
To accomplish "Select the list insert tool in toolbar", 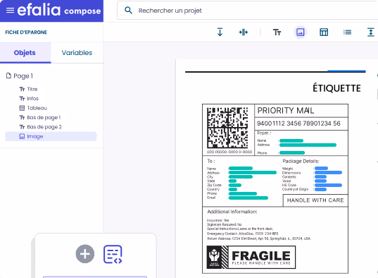I will click(x=347, y=32).
